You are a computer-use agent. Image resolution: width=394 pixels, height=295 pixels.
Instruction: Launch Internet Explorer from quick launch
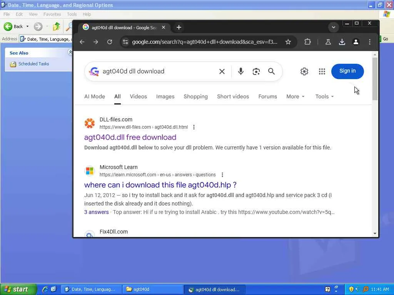pos(45,289)
